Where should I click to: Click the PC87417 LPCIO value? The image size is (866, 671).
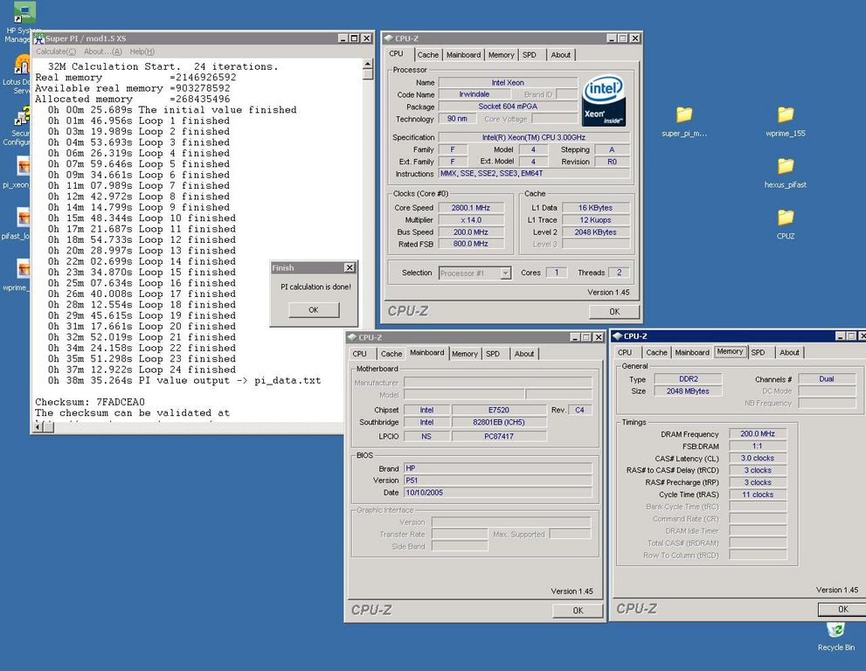pyautogui.click(x=499, y=436)
